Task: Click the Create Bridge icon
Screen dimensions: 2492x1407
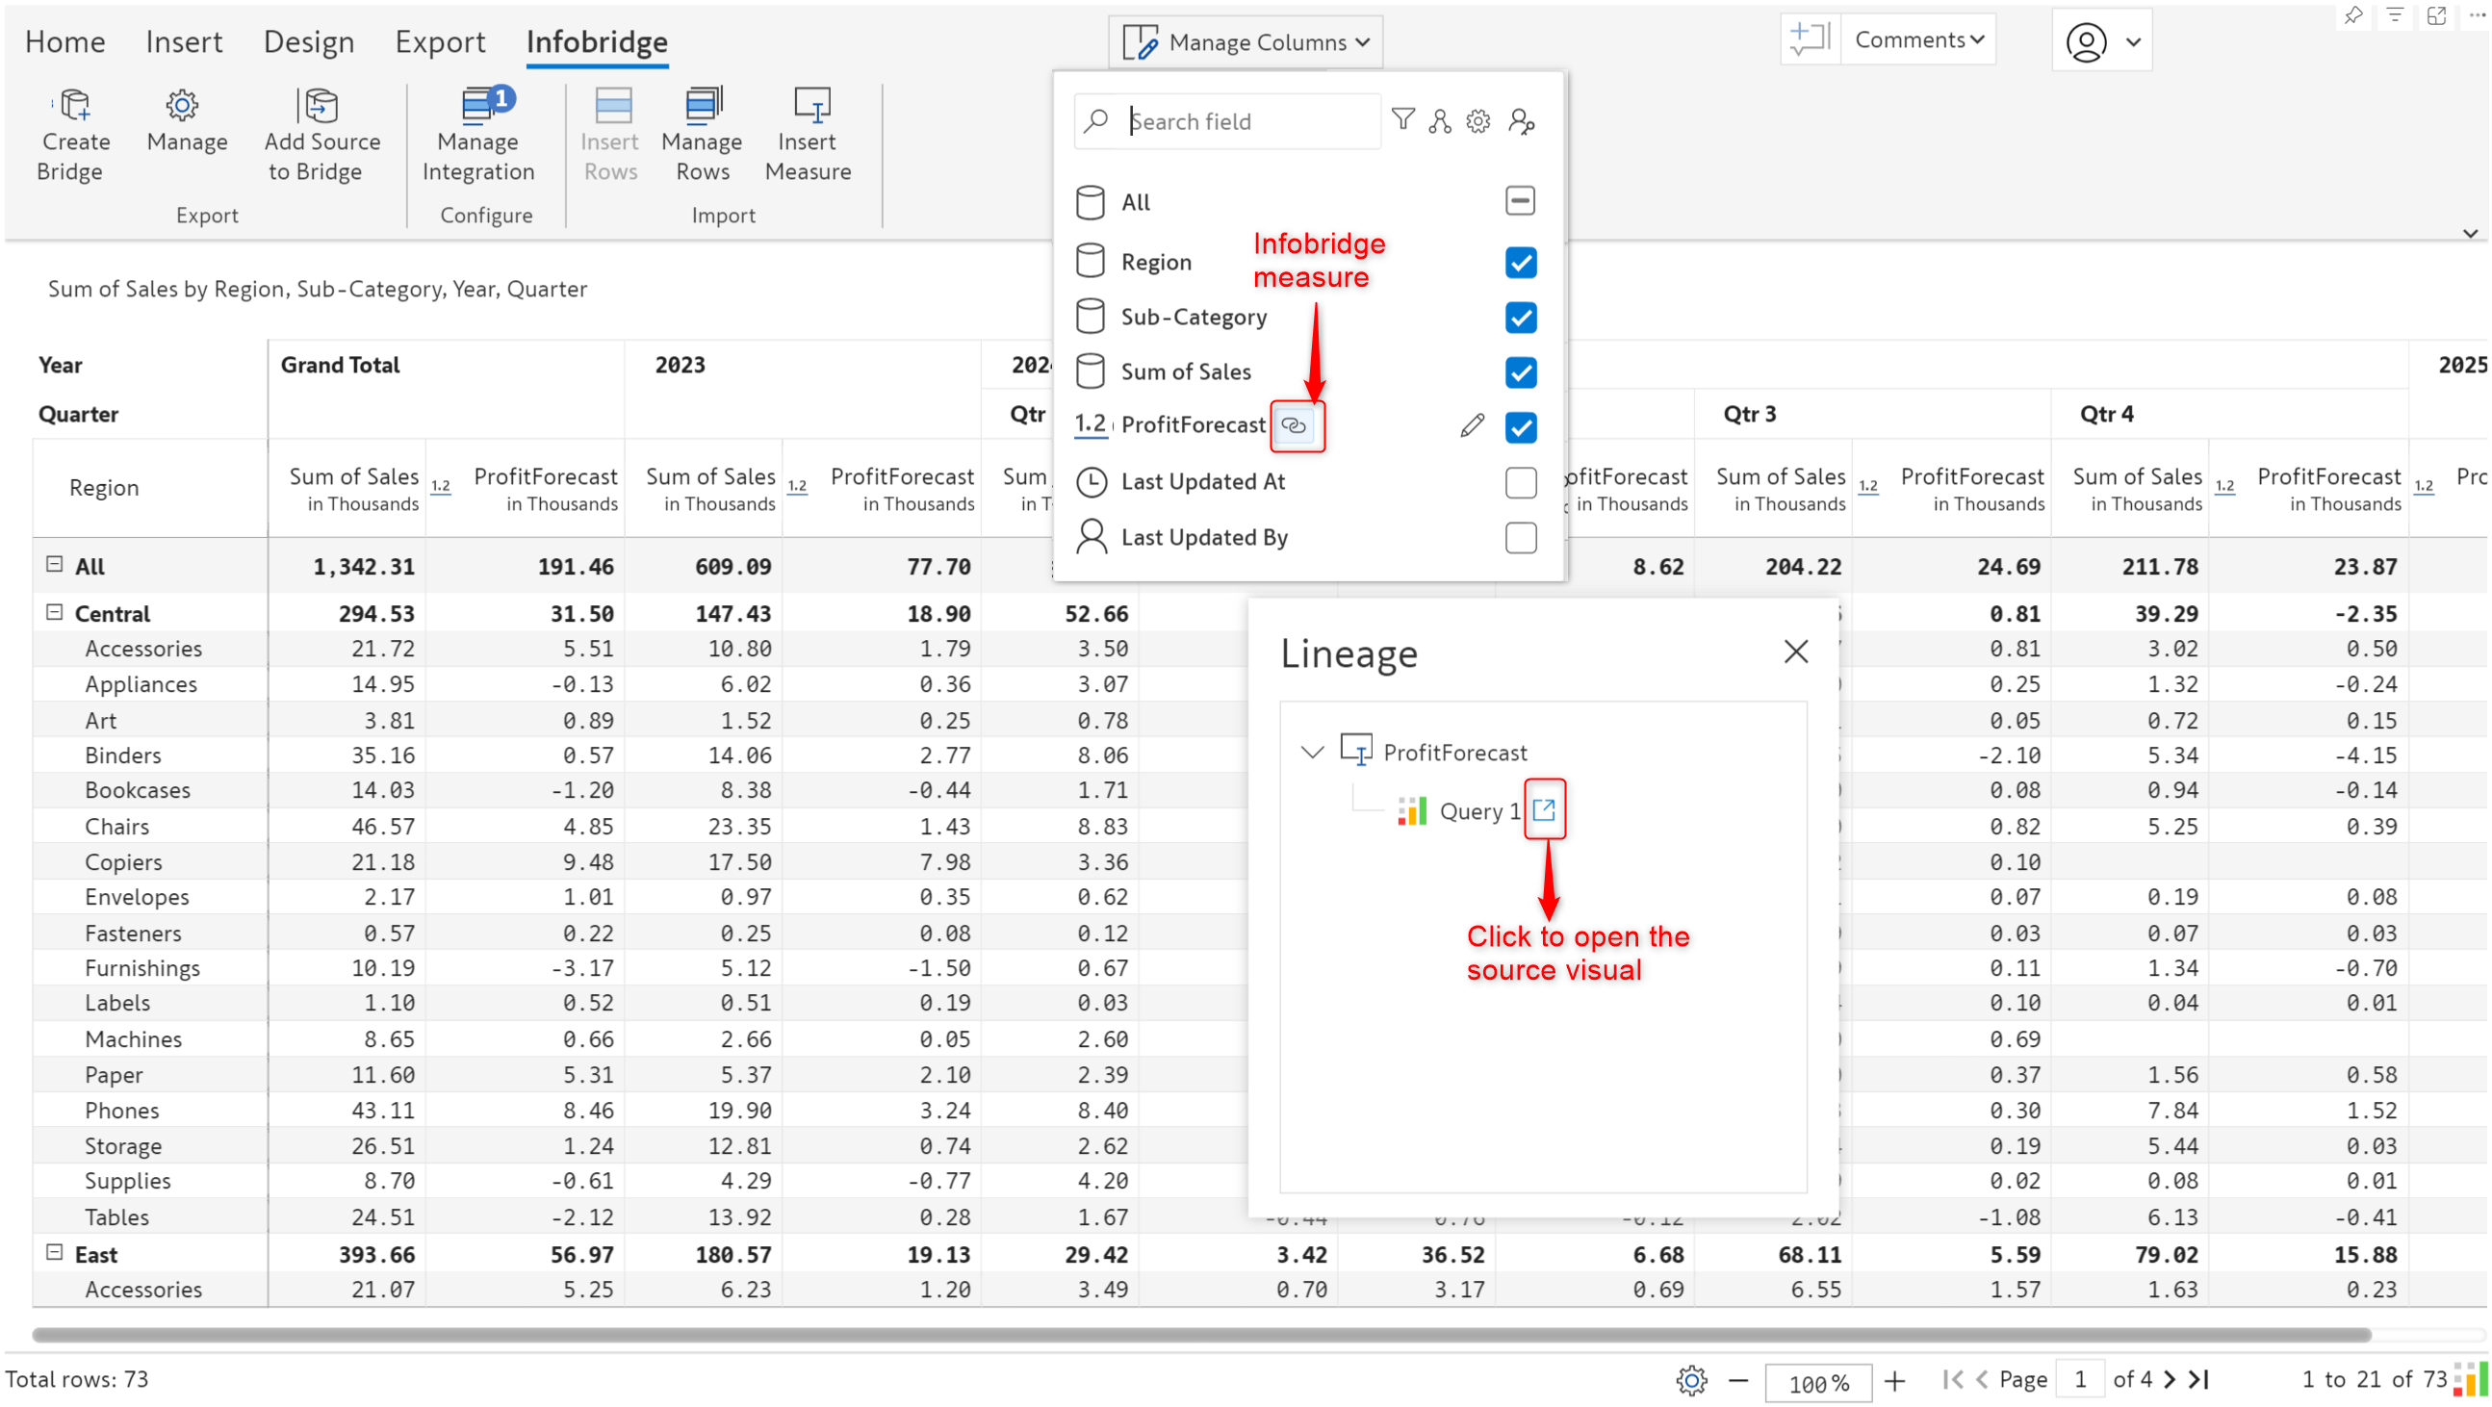Action: click(x=73, y=105)
